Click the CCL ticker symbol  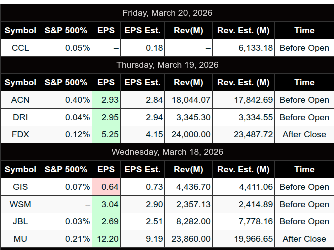[x=20, y=48]
